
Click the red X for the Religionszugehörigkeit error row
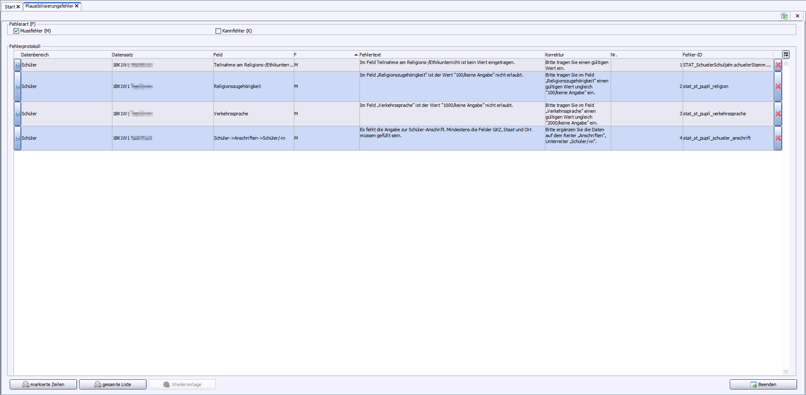click(x=778, y=86)
